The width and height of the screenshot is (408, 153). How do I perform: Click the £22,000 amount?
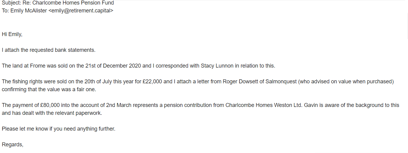click(x=152, y=81)
